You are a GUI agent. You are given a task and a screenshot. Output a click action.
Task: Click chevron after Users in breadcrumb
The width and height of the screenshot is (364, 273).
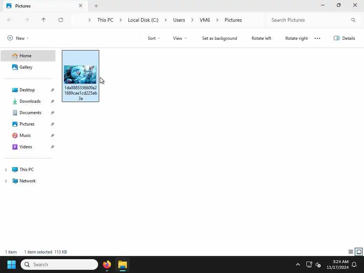click(x=192, y=20)
